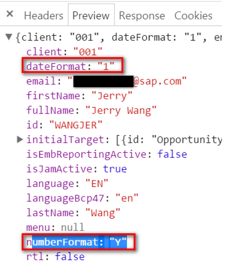Select isEmbReportingActive false row

click(x=107, y=154)
